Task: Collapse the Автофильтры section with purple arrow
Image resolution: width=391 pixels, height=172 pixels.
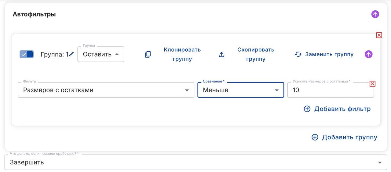Action: [x=375, y=14]
